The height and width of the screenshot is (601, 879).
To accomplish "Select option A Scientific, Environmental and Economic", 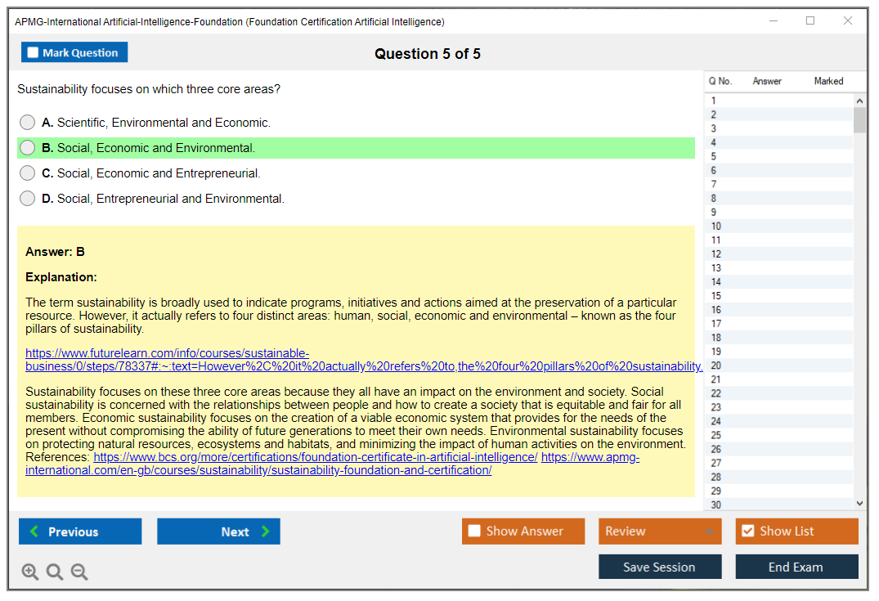I will 28,123.
